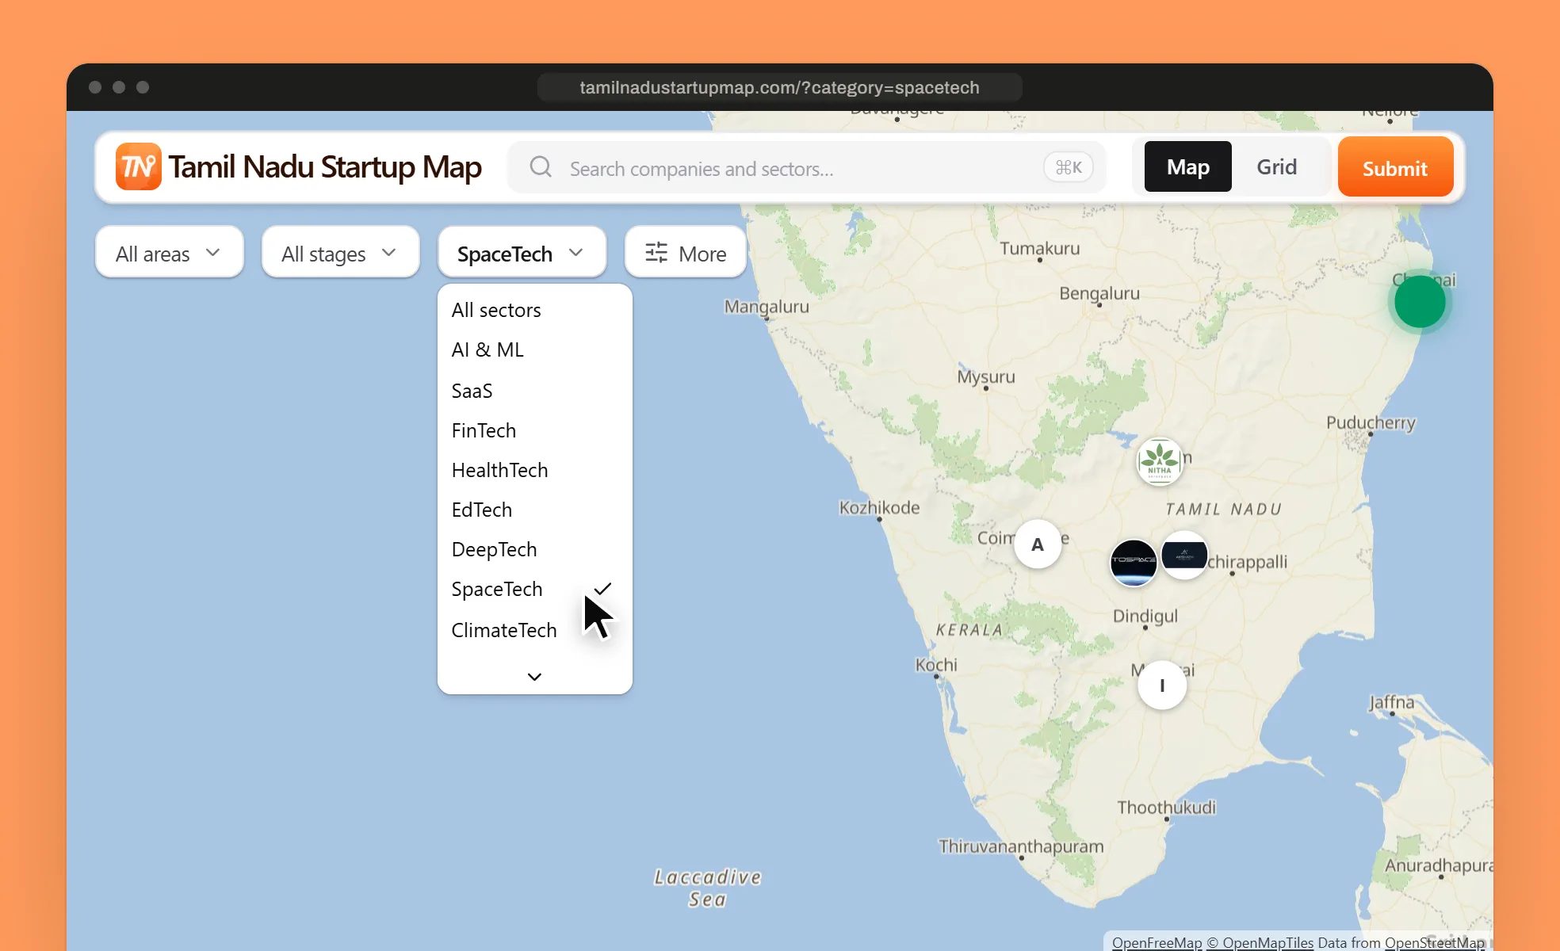The height and width of the screenshot is (951, 1560).
Task: Click the Tamil Nadu Startup Map title
Action: click(x=325, y=167)
